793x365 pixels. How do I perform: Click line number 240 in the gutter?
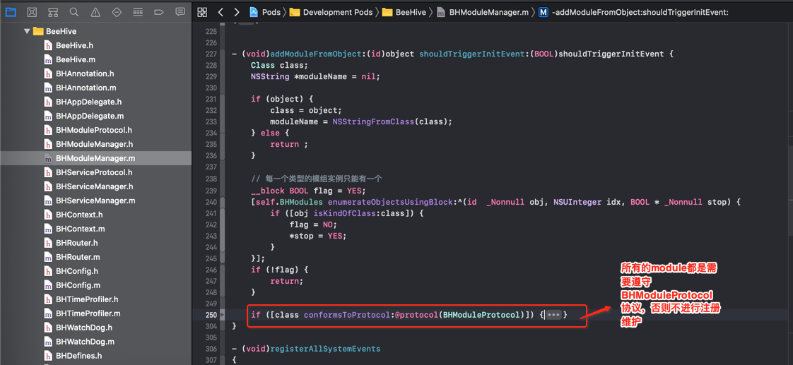[211, 202]
